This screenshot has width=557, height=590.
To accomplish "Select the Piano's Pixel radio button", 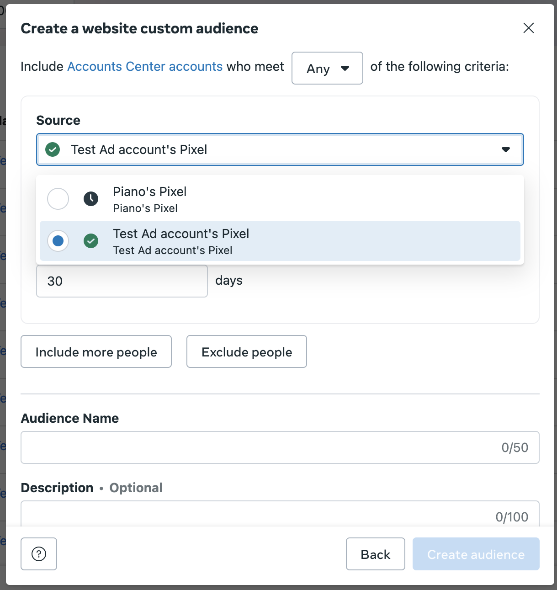I will [58, 199].
